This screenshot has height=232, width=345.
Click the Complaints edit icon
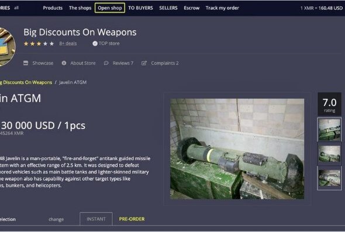[x=144, y=63]
